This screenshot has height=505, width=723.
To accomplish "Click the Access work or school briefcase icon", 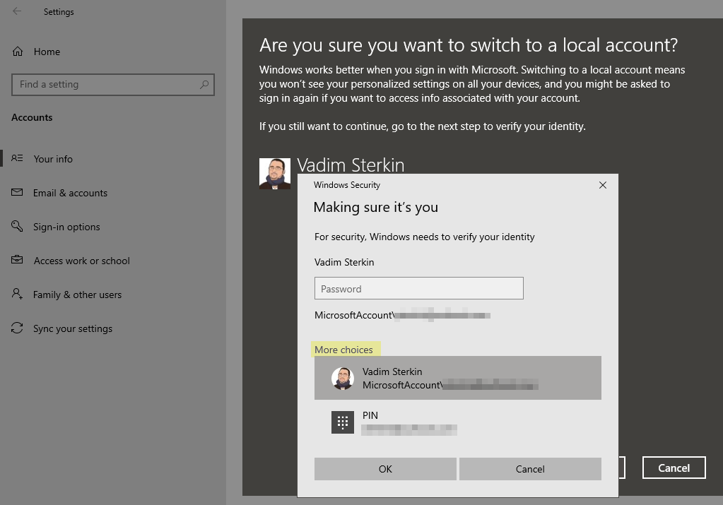I will 17,260.
